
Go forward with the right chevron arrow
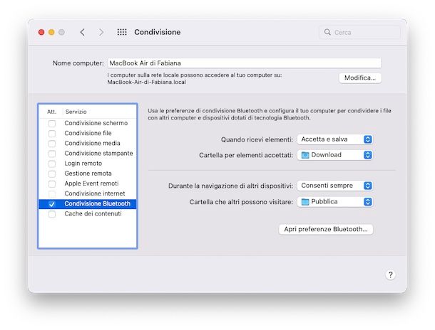pos(101,33)
